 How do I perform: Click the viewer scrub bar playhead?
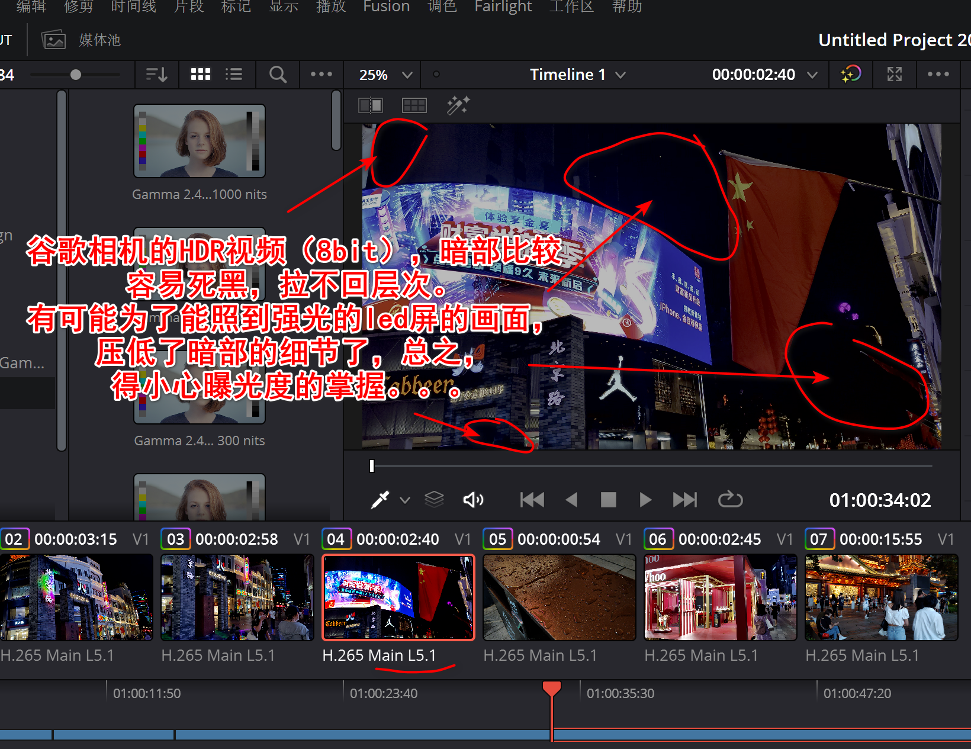pyautogui.click(x=372, y=466)
